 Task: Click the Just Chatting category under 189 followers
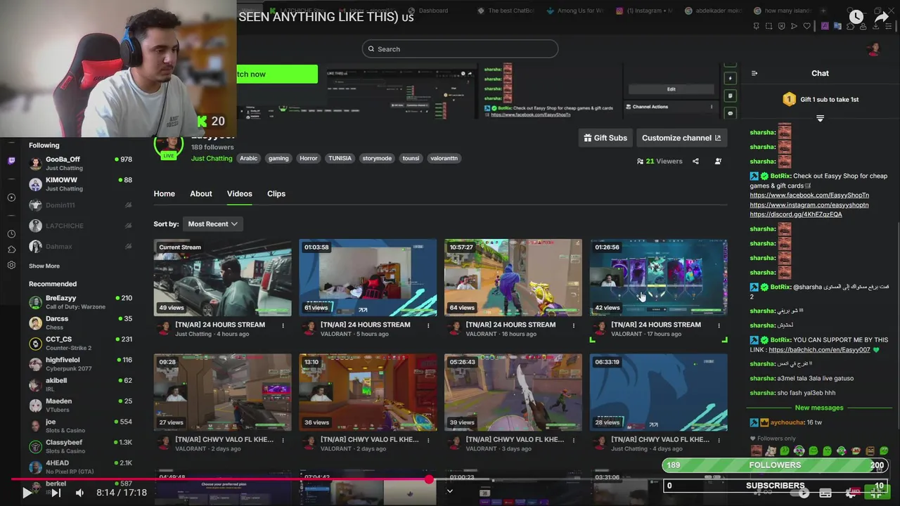[212, 158]
